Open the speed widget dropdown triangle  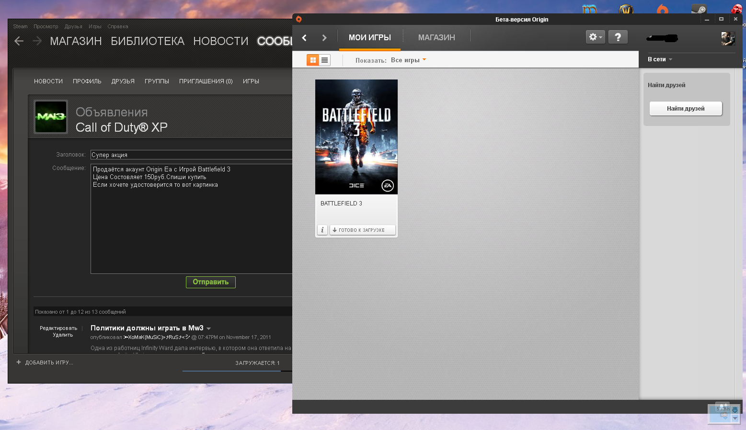coord(735,418)
